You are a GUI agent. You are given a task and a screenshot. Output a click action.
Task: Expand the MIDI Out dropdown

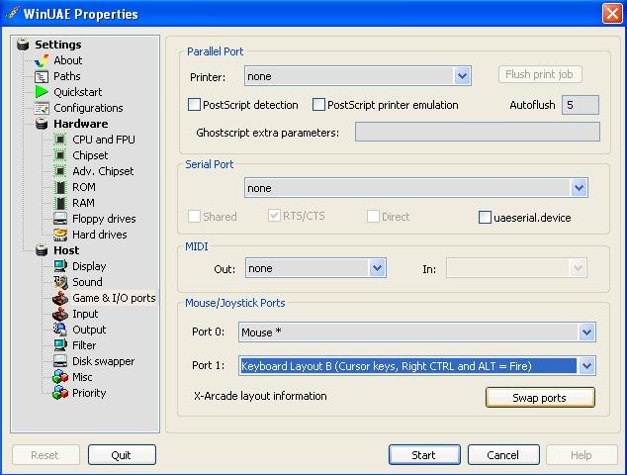tap(377, 268)
